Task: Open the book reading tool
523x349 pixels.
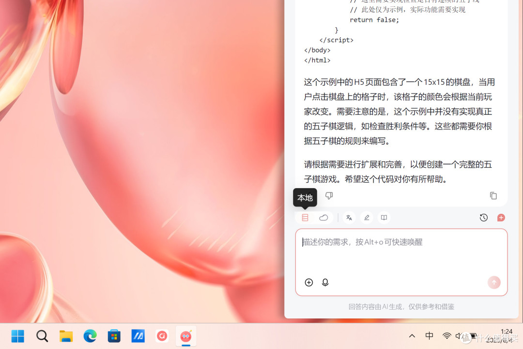Action: tap(384, 218)
